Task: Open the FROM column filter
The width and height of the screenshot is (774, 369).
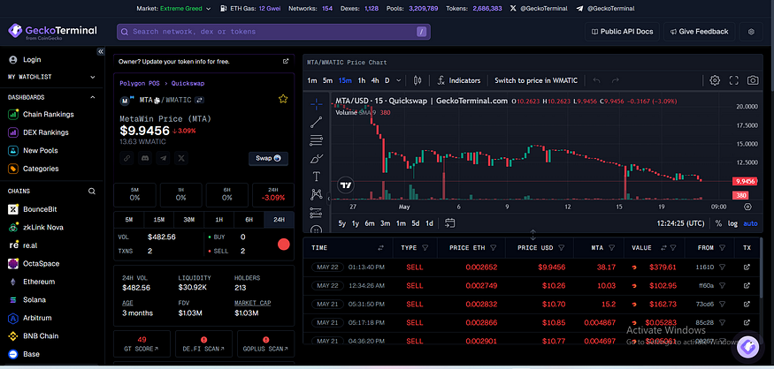Action: point(722,248)
